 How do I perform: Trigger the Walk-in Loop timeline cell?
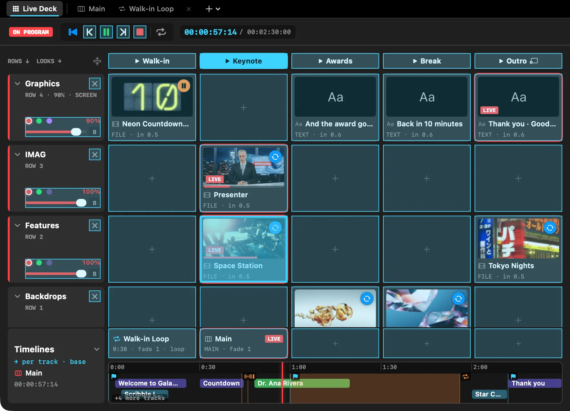[x=152, y=343]
